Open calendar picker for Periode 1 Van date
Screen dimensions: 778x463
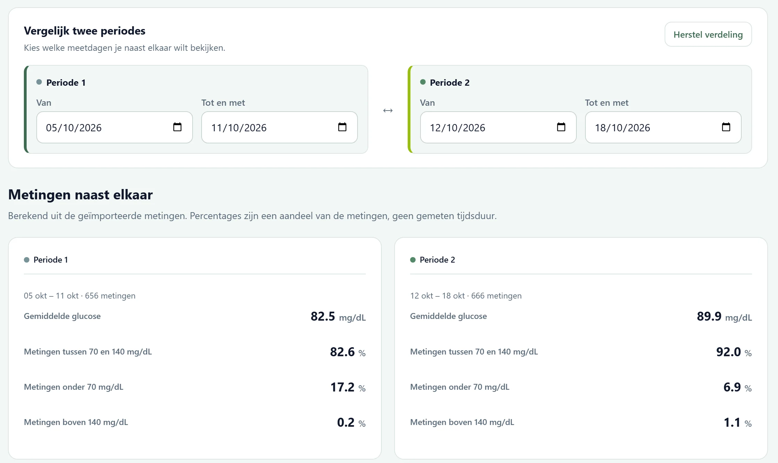coord(177,127)
